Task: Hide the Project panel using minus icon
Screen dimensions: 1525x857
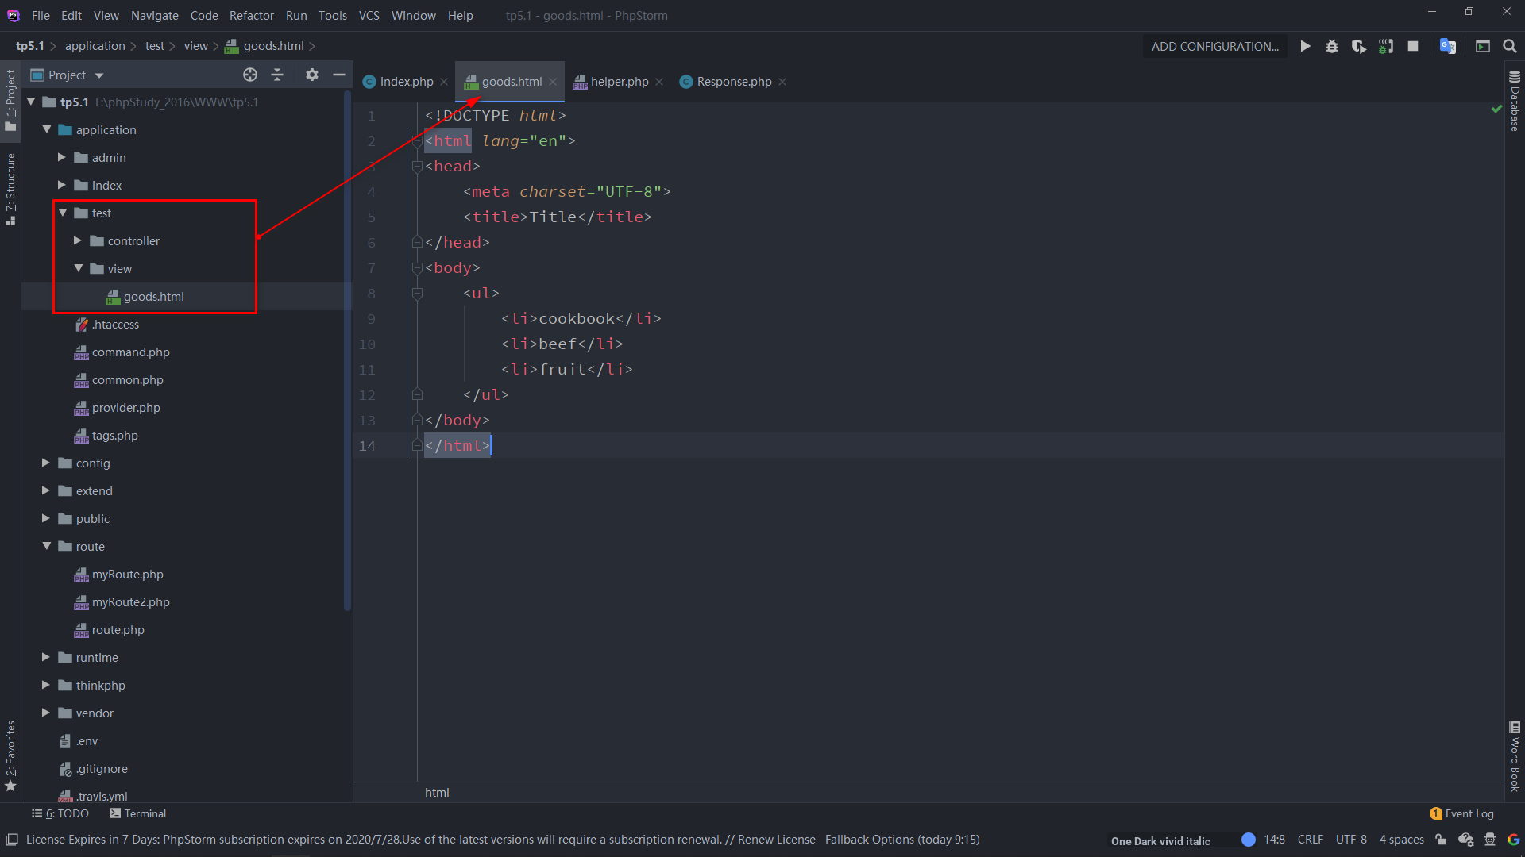Action: coord(339,75)
